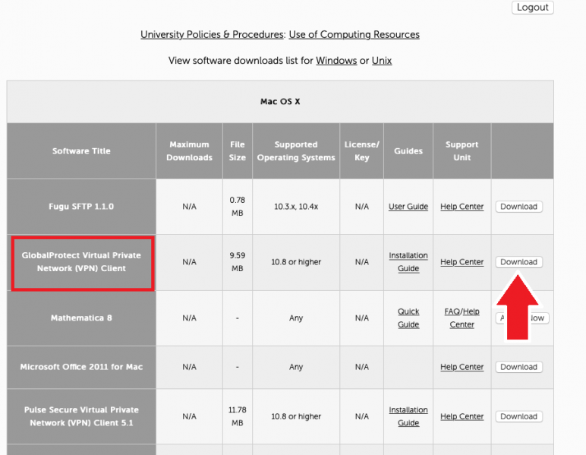The width and height of the screenshot is (586, 455).
Task: Open Use of Computing Resources link
Action: 354,35
